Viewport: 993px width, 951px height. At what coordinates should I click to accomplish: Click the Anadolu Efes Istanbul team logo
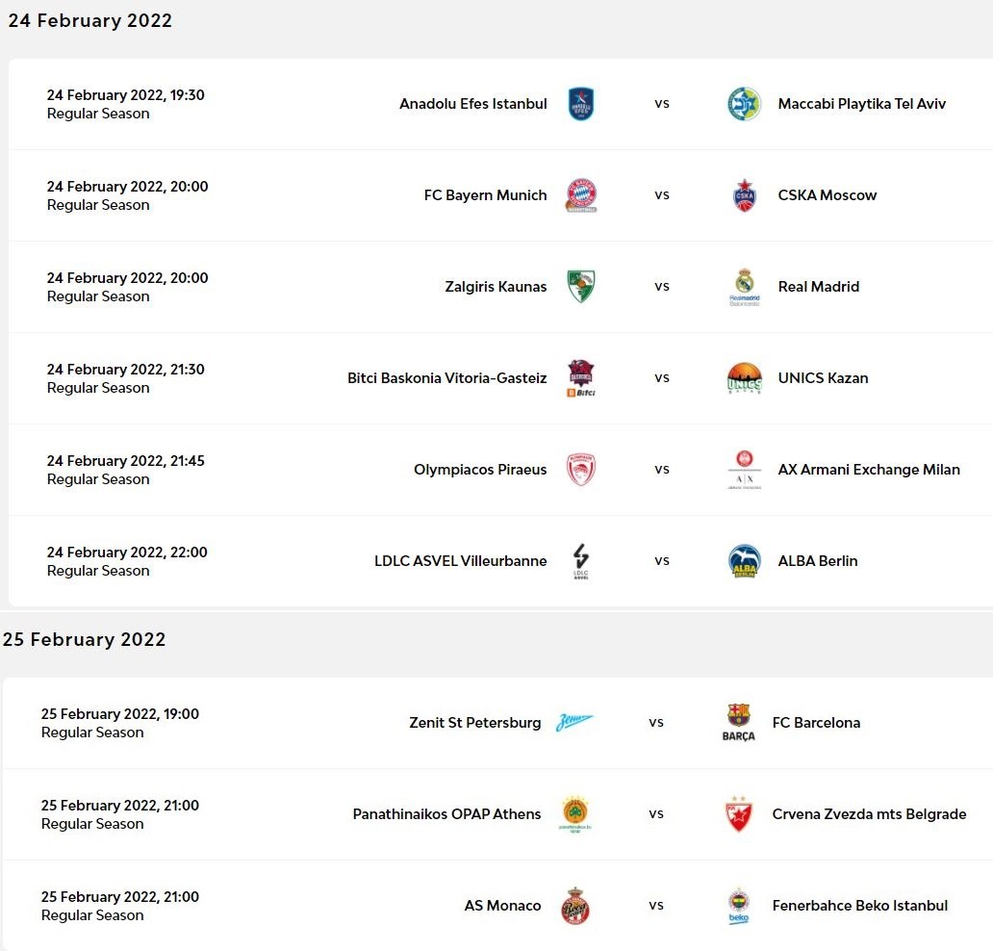(x=581, y=104)
